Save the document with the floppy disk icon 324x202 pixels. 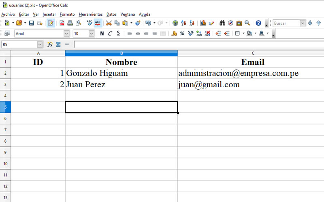coord(31,23)
